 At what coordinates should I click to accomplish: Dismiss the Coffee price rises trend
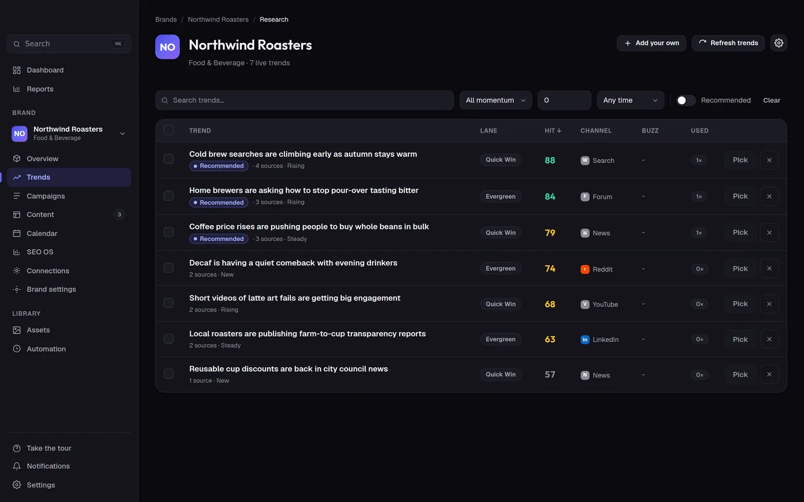[769, 232]
